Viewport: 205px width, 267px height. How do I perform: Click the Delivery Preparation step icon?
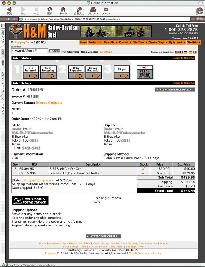tap(93, 72)
